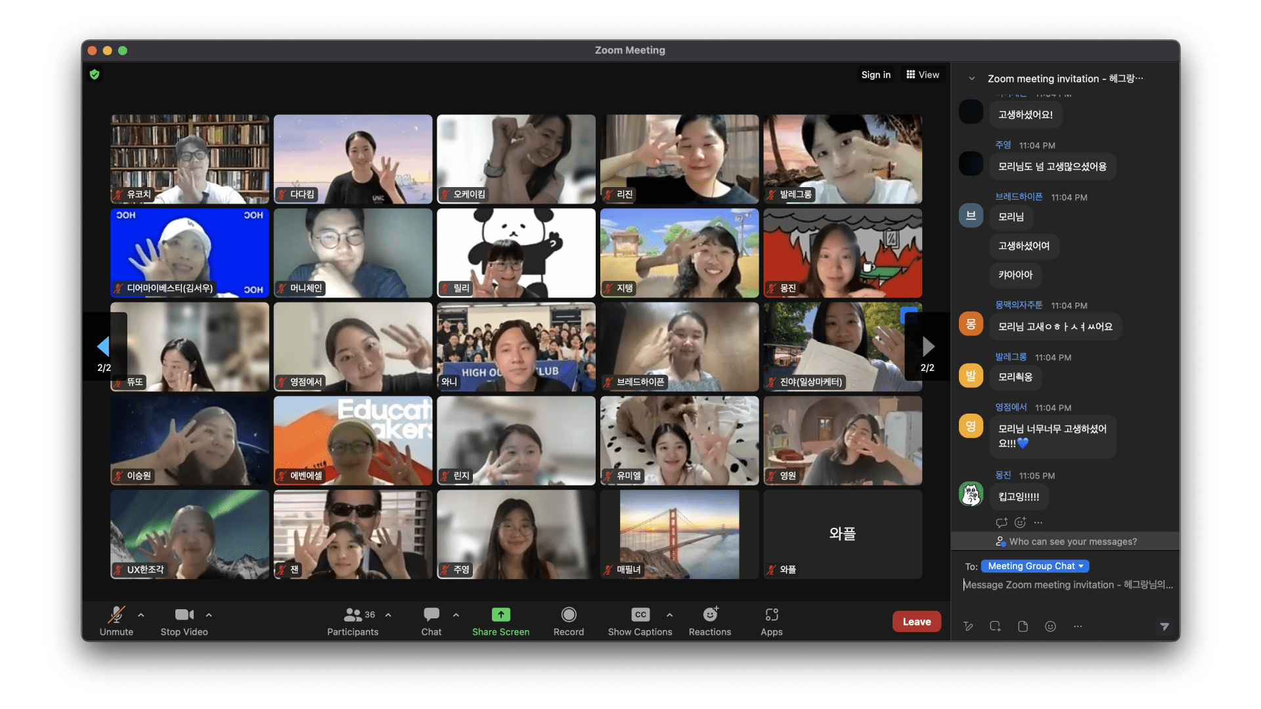The height and width of the screenshot is (709, 1261).
Task: Open the Meeting Group Chat recipient dropdown
Action: pyautogui.click(x=1034, y=566)
